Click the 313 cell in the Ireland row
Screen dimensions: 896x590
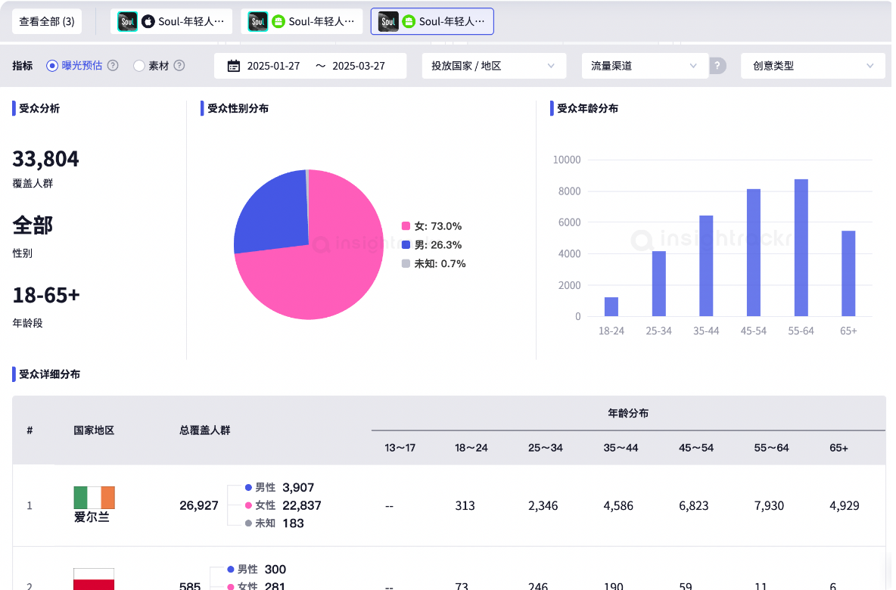coord(465,505)
